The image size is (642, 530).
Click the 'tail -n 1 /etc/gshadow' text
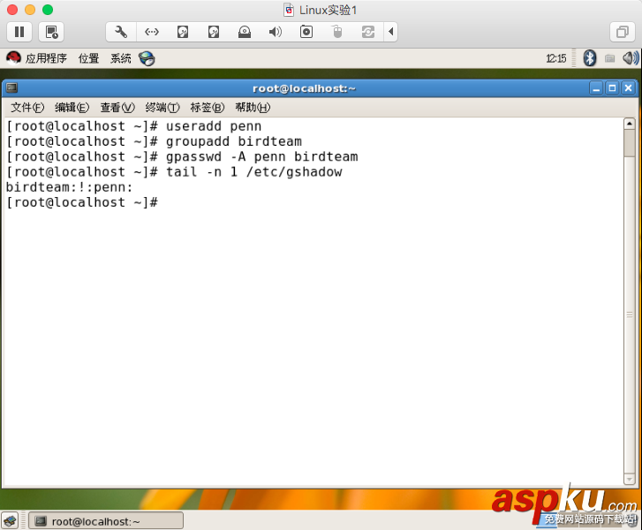coord(253,171)
